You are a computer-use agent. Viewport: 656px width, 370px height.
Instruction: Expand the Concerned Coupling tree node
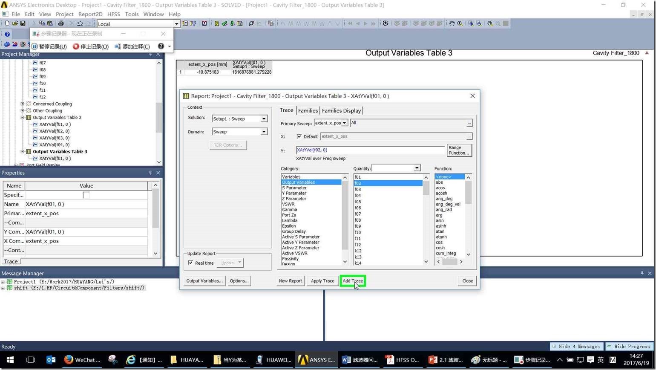pyautogui.click(x=22, y=104)
